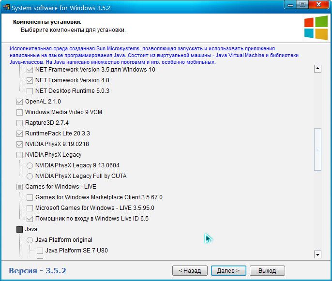
Task: Toggle Games for Windows - LIVE group checkbox
Action: click(x=19, y=187)
